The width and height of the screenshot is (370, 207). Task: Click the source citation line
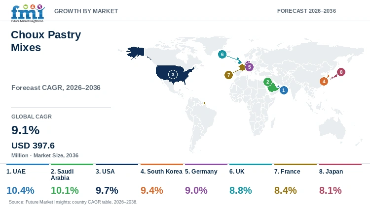[x=73, y=202]
